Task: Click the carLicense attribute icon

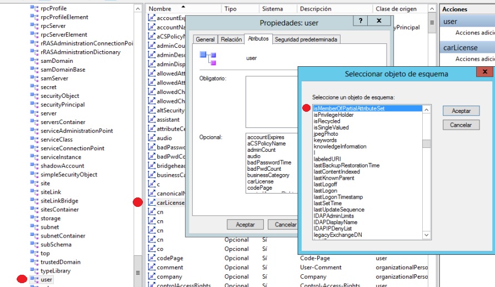Action: (152, 202)
